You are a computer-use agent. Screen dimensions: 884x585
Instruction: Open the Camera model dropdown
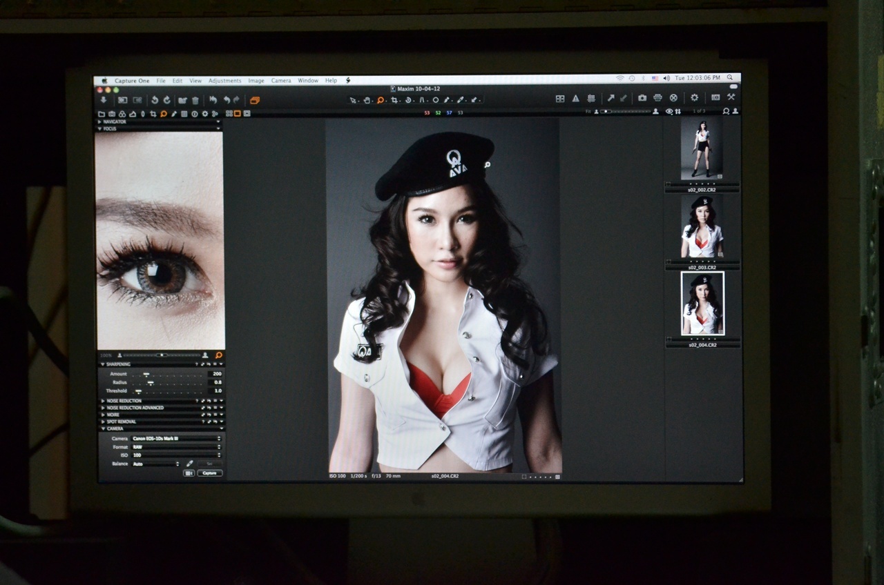(176, 438)
